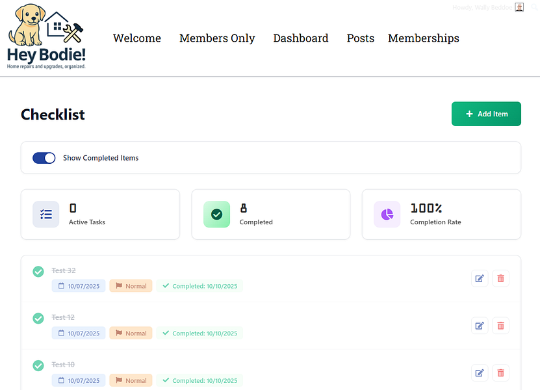
Task: Click the Completed count value
Action: pos(244,208)
